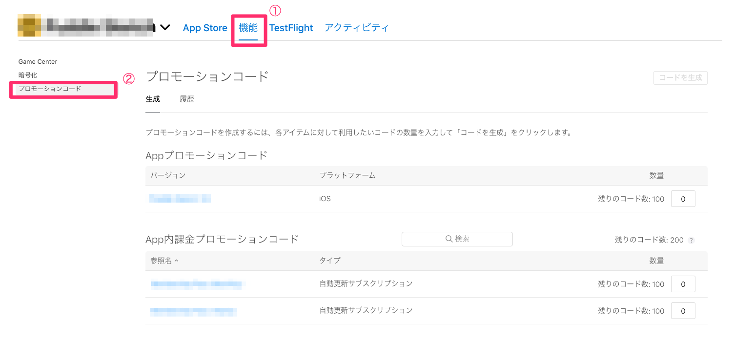Image resolution: width=734 pixels, height=356 pixels.
Task: Sort by 参照名 column arrow
Action: 176,261
